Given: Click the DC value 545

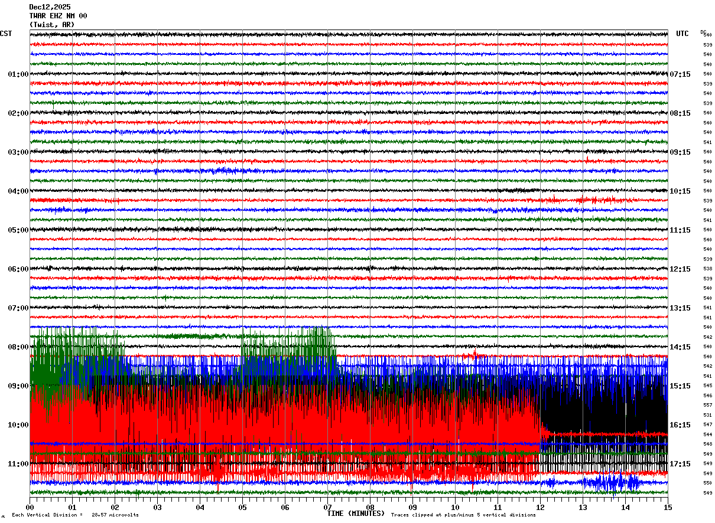Looking at the screenshot, I should (x=707, y=386).
